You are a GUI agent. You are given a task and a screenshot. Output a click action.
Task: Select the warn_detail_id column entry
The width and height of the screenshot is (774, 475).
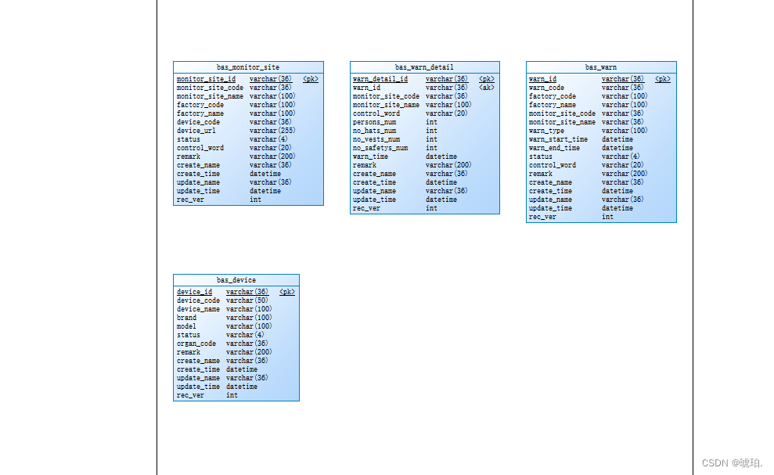point(380,78)
